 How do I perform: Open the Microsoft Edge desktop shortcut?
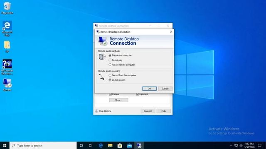[7, 29]
